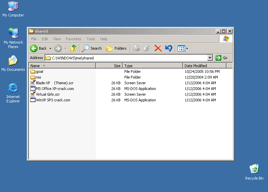Select the Virtual Girls.scr file icon
The image size is (268, 192).
pos(32,94)
